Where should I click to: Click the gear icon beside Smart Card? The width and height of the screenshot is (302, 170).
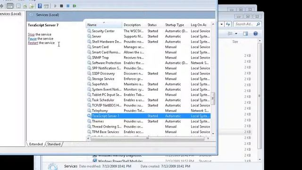click(89, 47)
